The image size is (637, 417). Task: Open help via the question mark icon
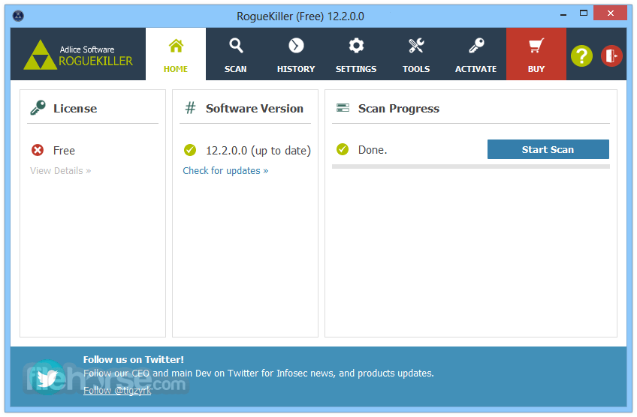[581, 56]
